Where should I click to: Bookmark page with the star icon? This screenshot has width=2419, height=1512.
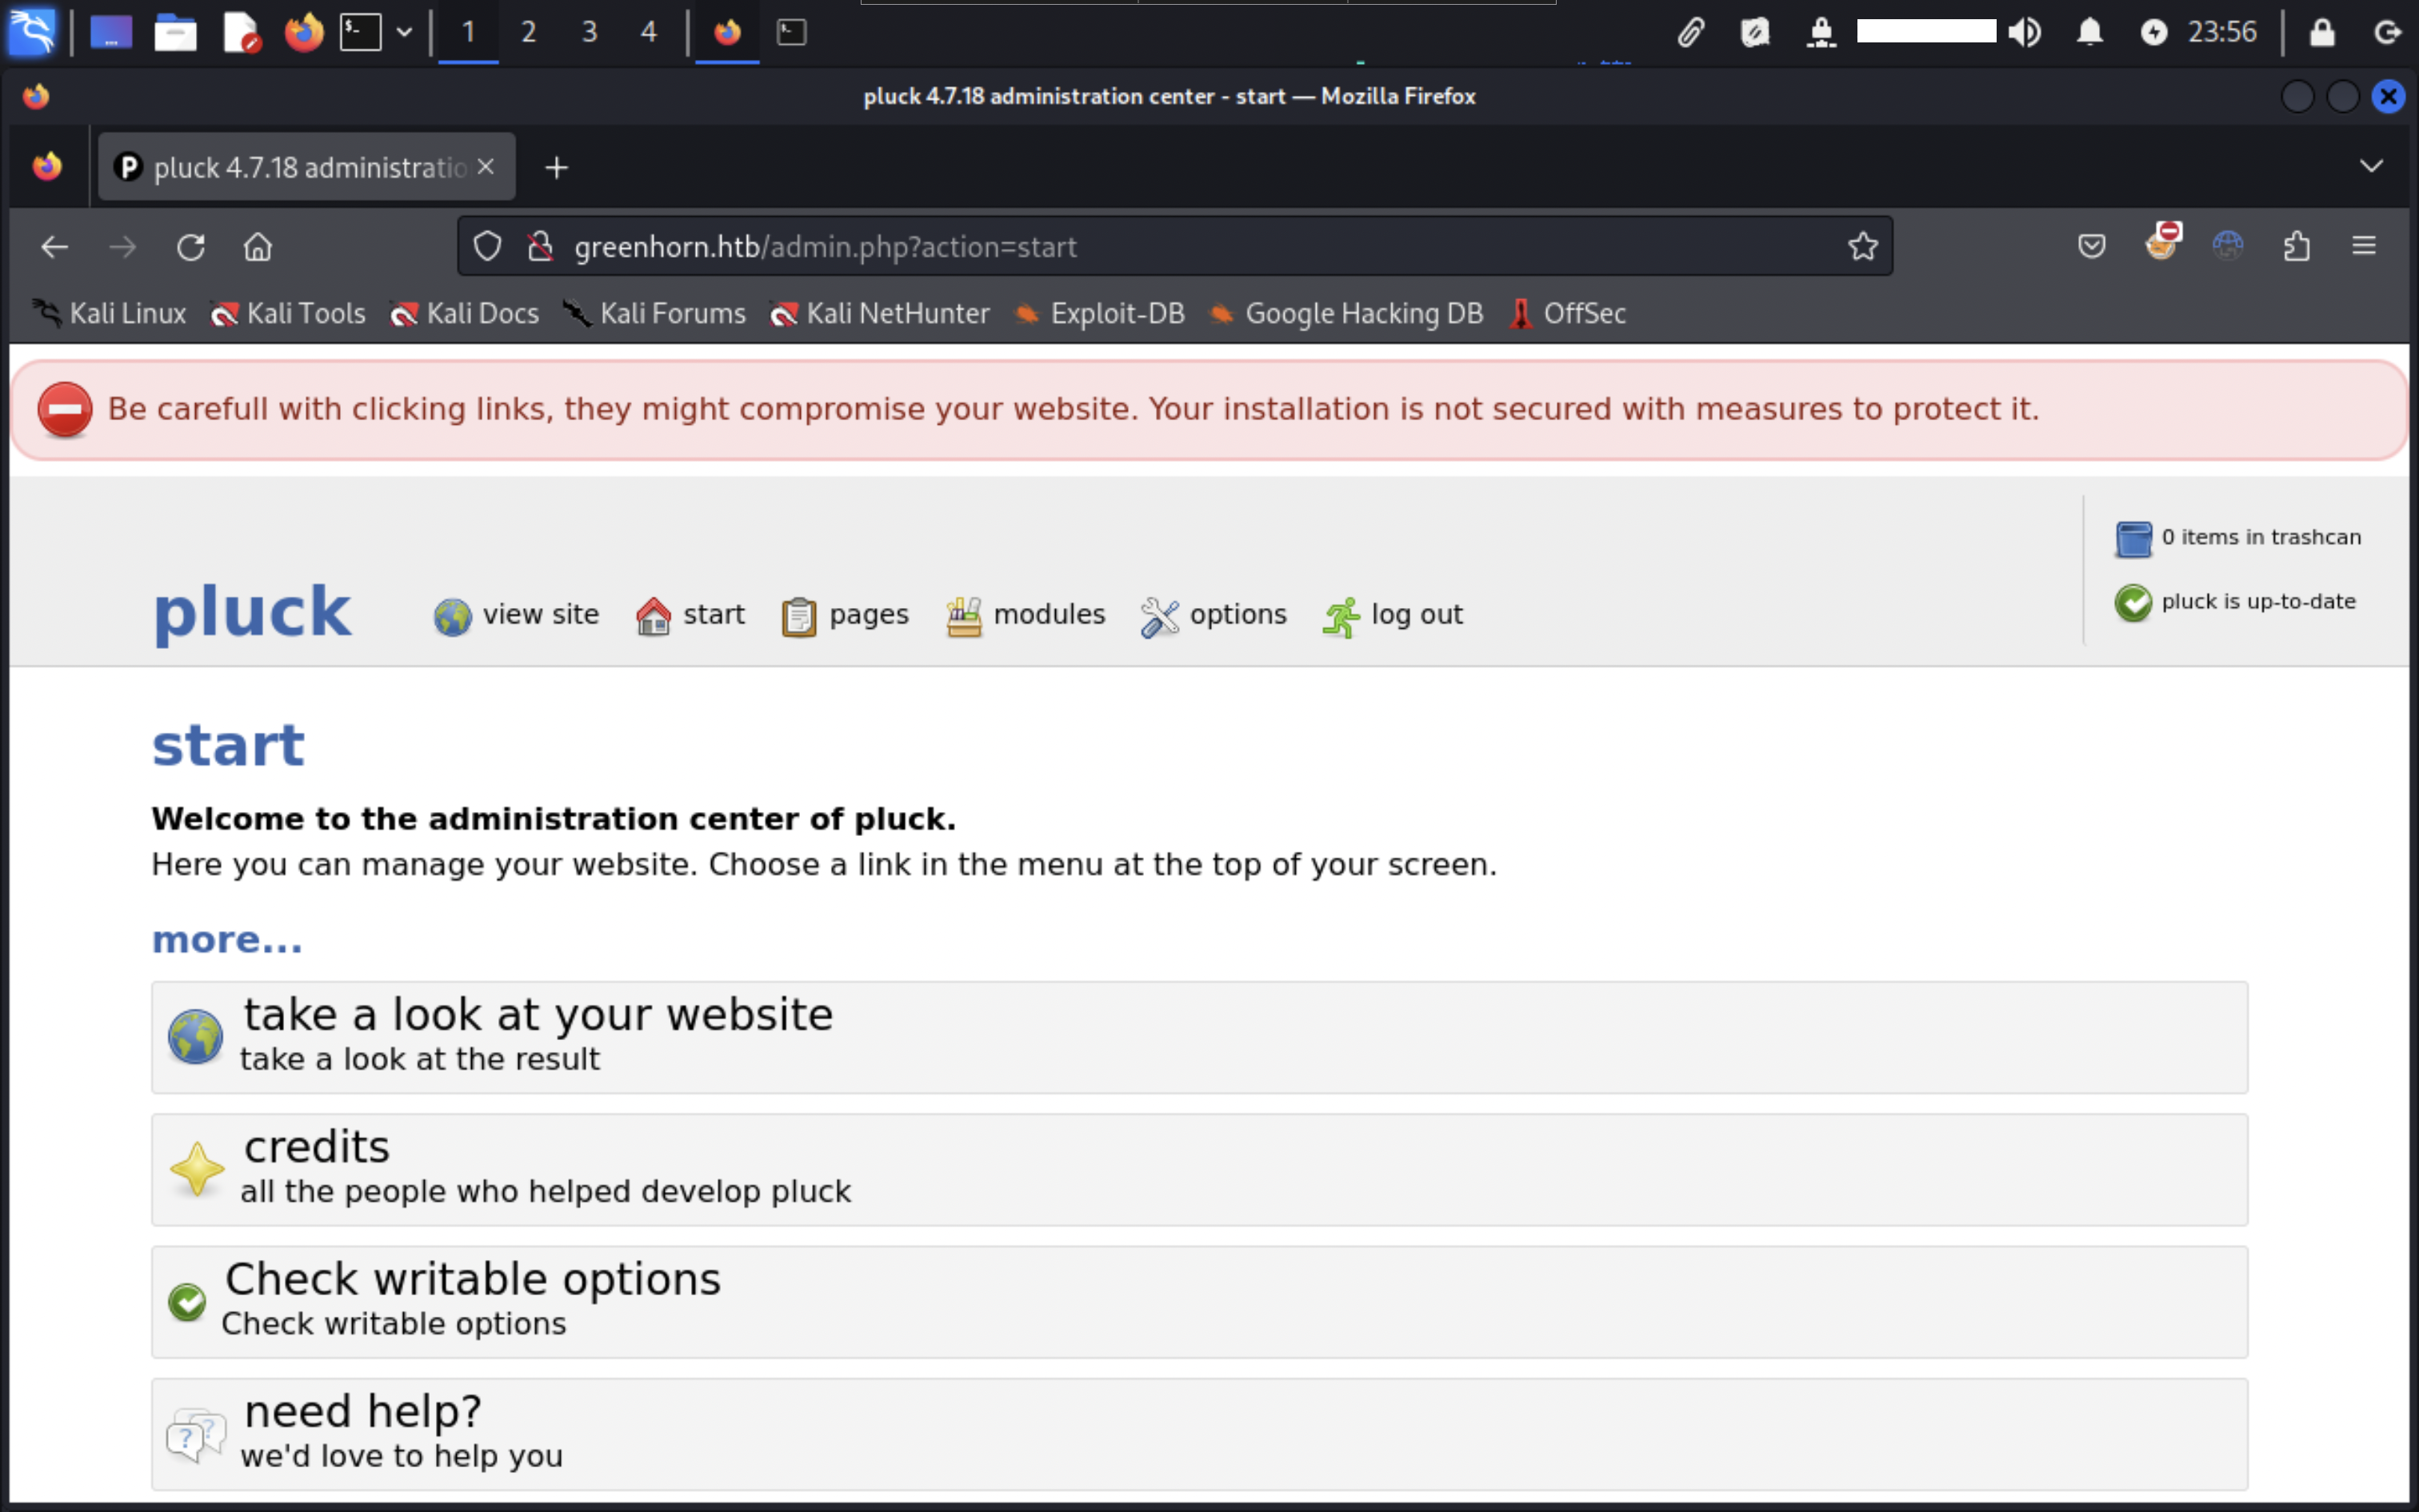tap(1862, 246)
